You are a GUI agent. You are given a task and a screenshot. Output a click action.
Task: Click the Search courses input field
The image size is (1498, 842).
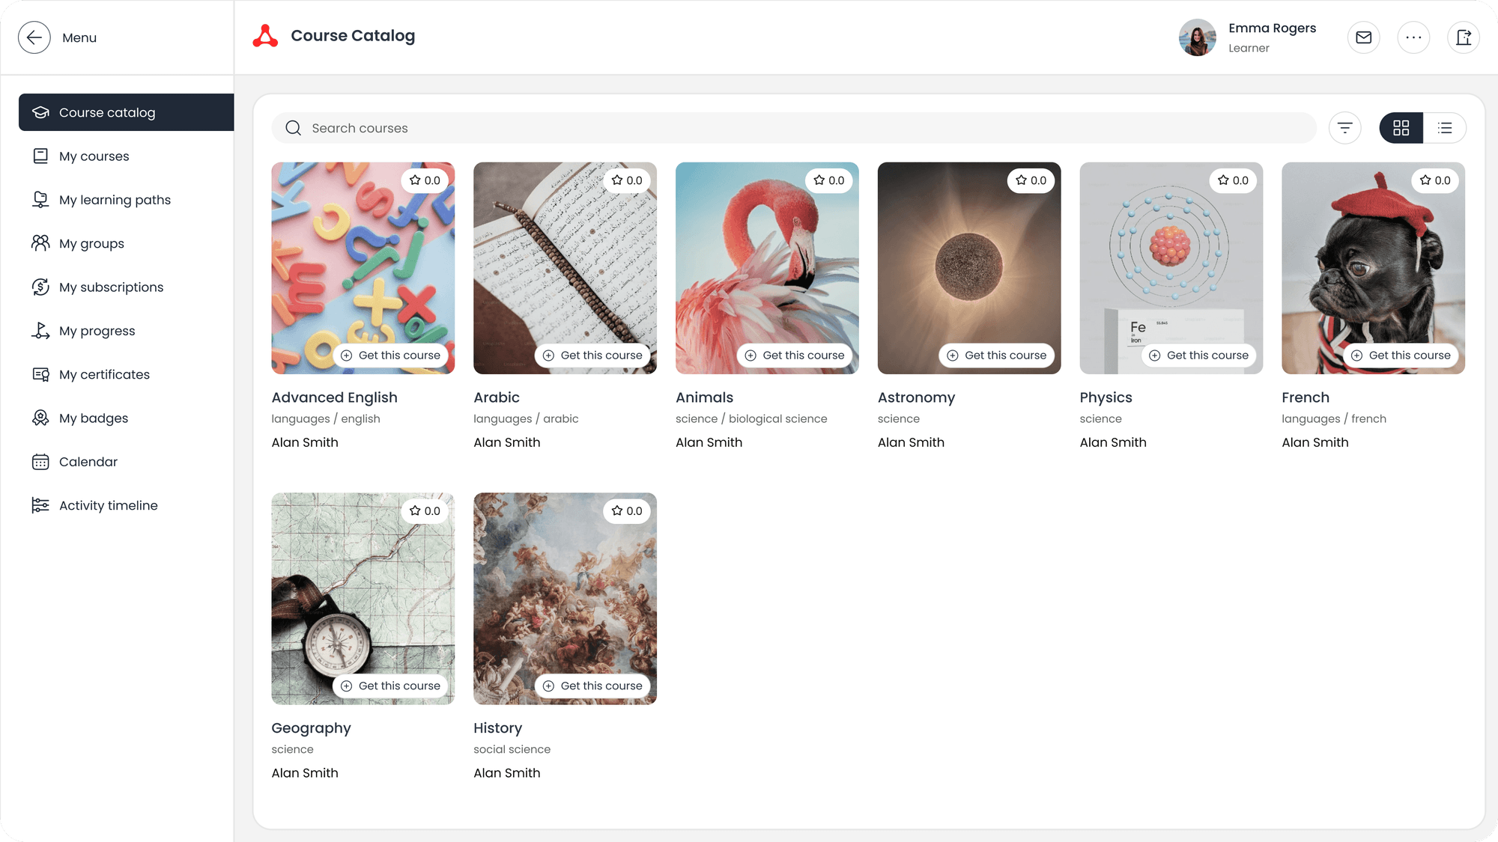coord(599,128)
